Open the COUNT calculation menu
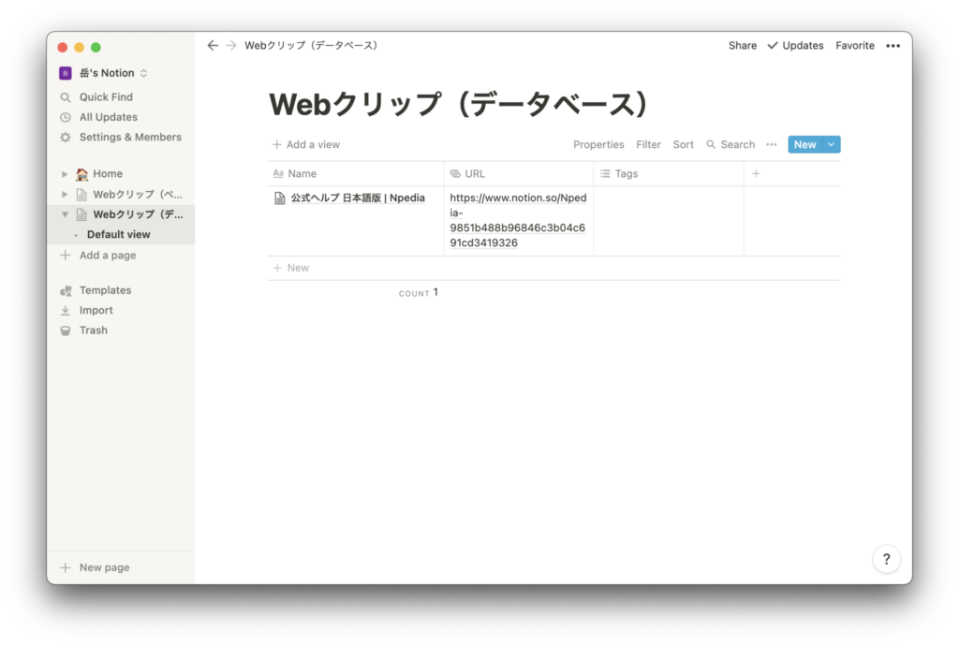959x646 pixels. 419,293
